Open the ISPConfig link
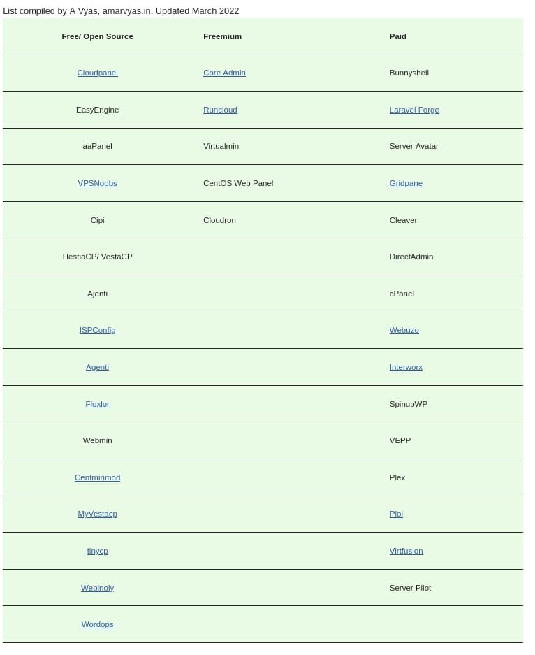The width and height of the screenshot is (535, 655). coord(97,330)
